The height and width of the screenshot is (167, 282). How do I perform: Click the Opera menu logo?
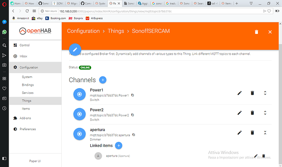pyautogui.click(x=4, y=4)
